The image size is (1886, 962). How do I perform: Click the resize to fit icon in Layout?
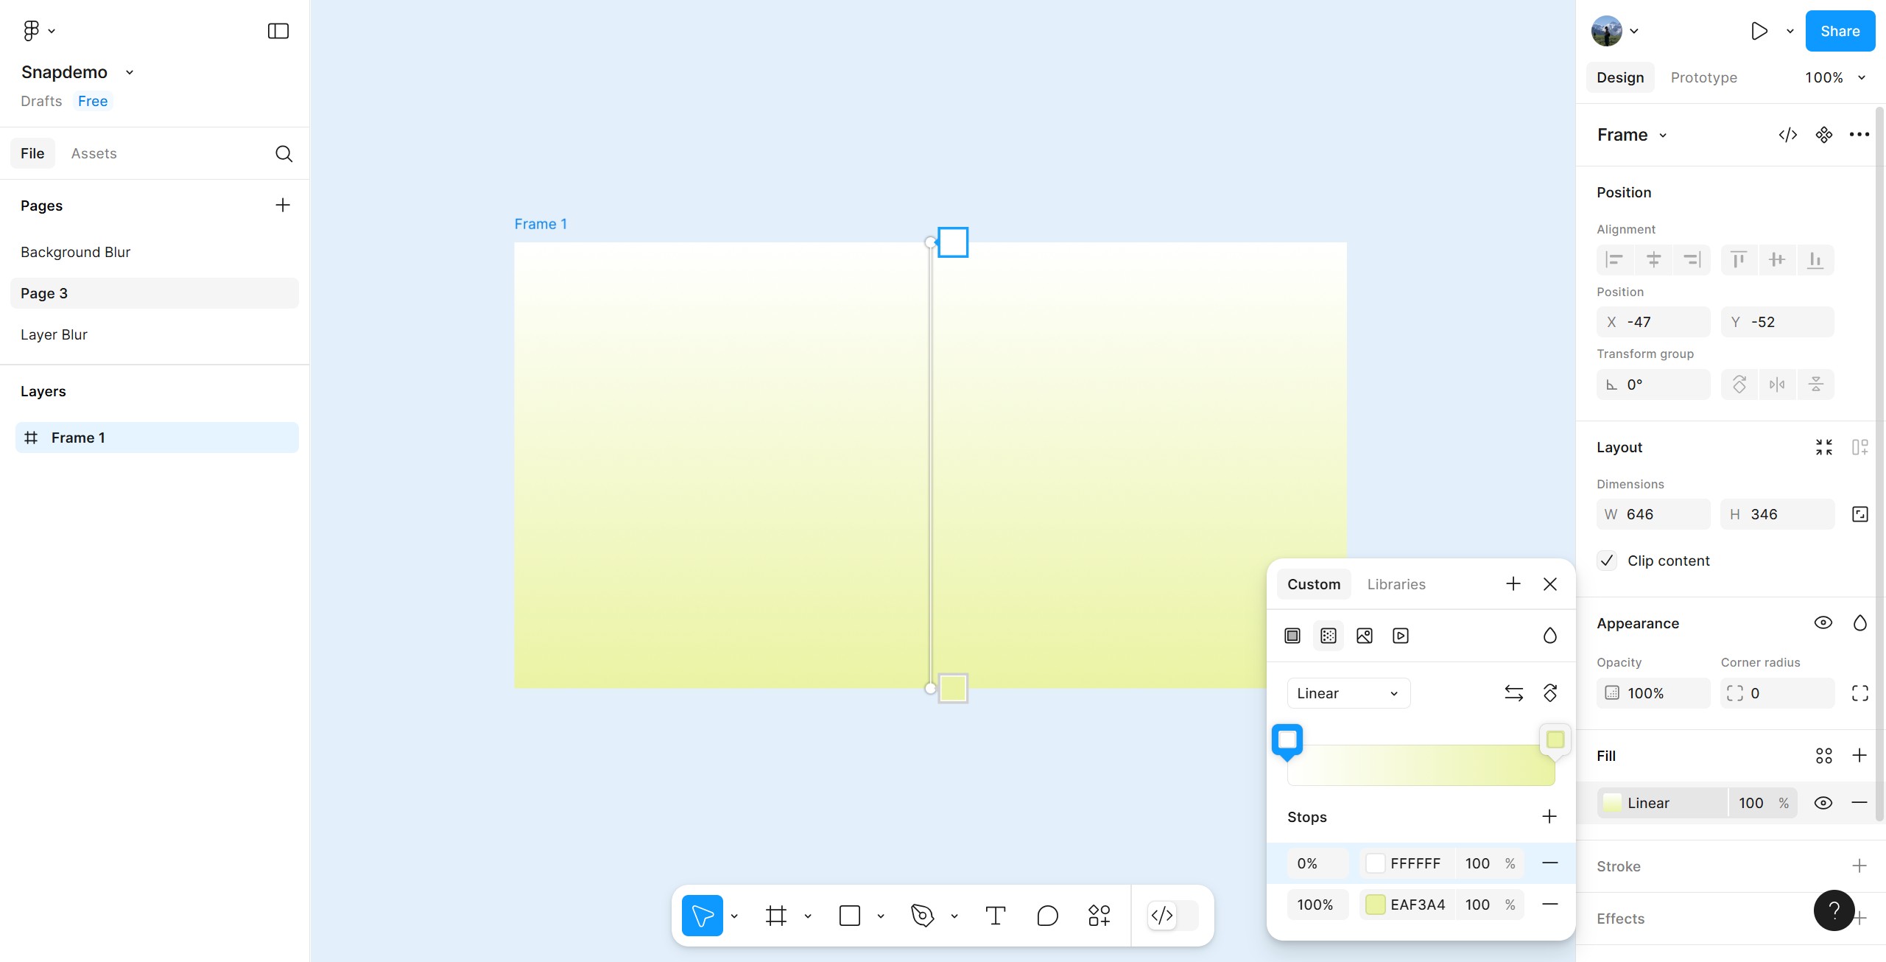1824,447
